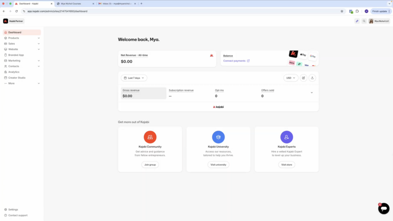Click the Welcome back, Mya. heading

pos(139,40)
